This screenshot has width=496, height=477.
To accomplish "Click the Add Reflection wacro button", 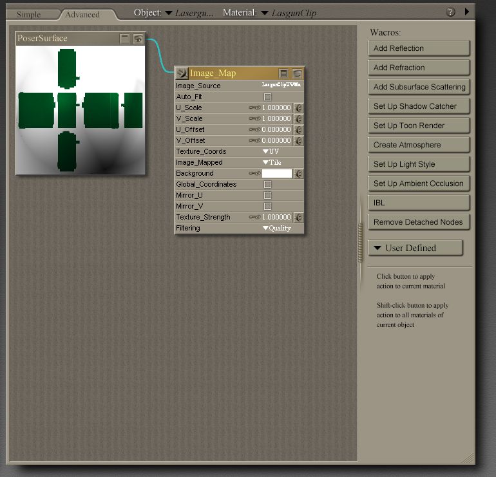I will point(419,48).
